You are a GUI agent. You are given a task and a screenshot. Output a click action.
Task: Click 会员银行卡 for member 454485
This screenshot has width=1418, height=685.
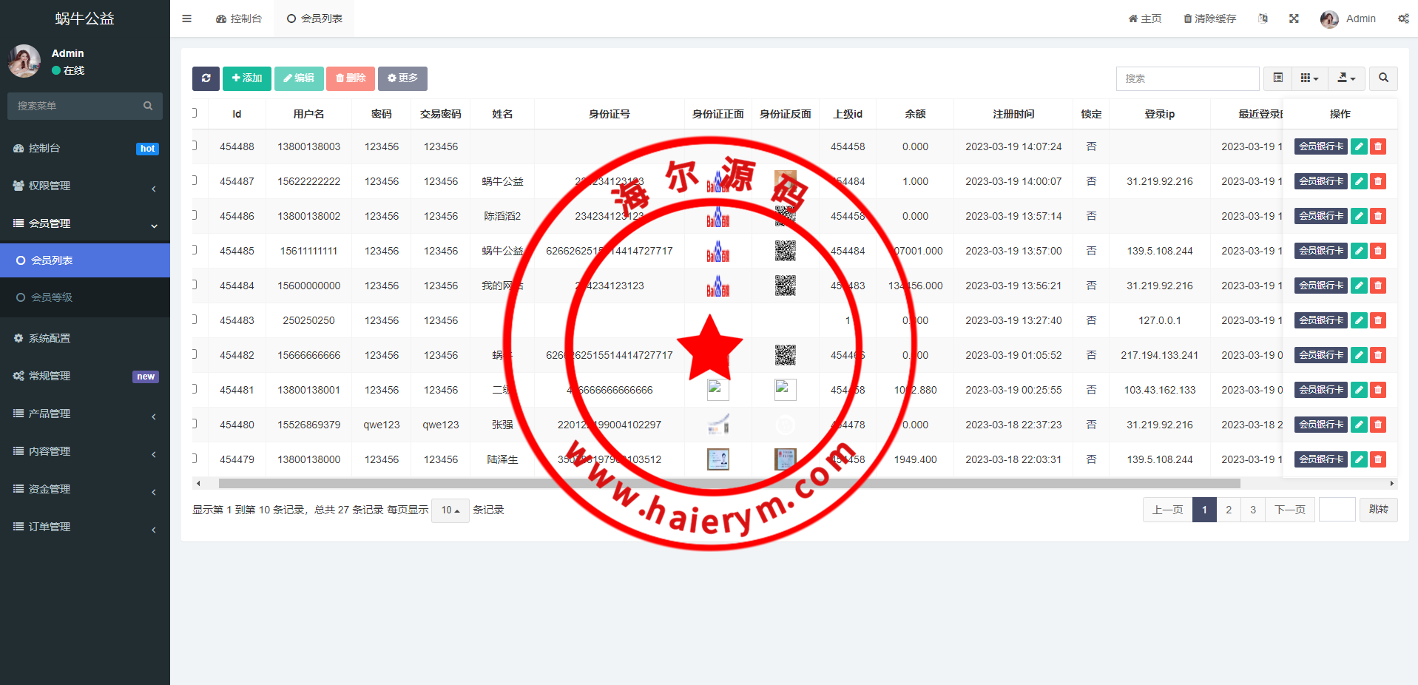1321,250
